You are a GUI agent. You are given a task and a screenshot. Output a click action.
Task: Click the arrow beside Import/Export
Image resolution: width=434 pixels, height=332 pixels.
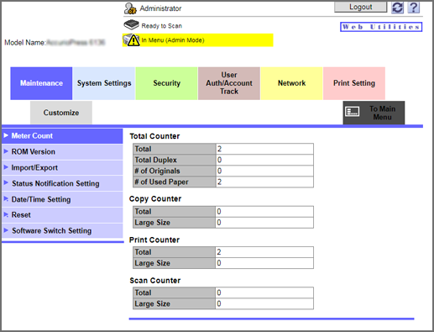6,167
